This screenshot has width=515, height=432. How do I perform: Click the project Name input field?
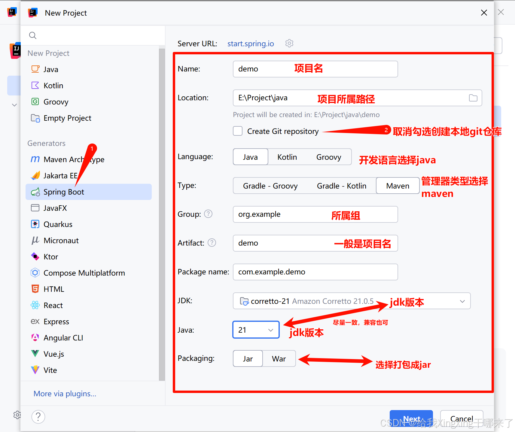315,69
